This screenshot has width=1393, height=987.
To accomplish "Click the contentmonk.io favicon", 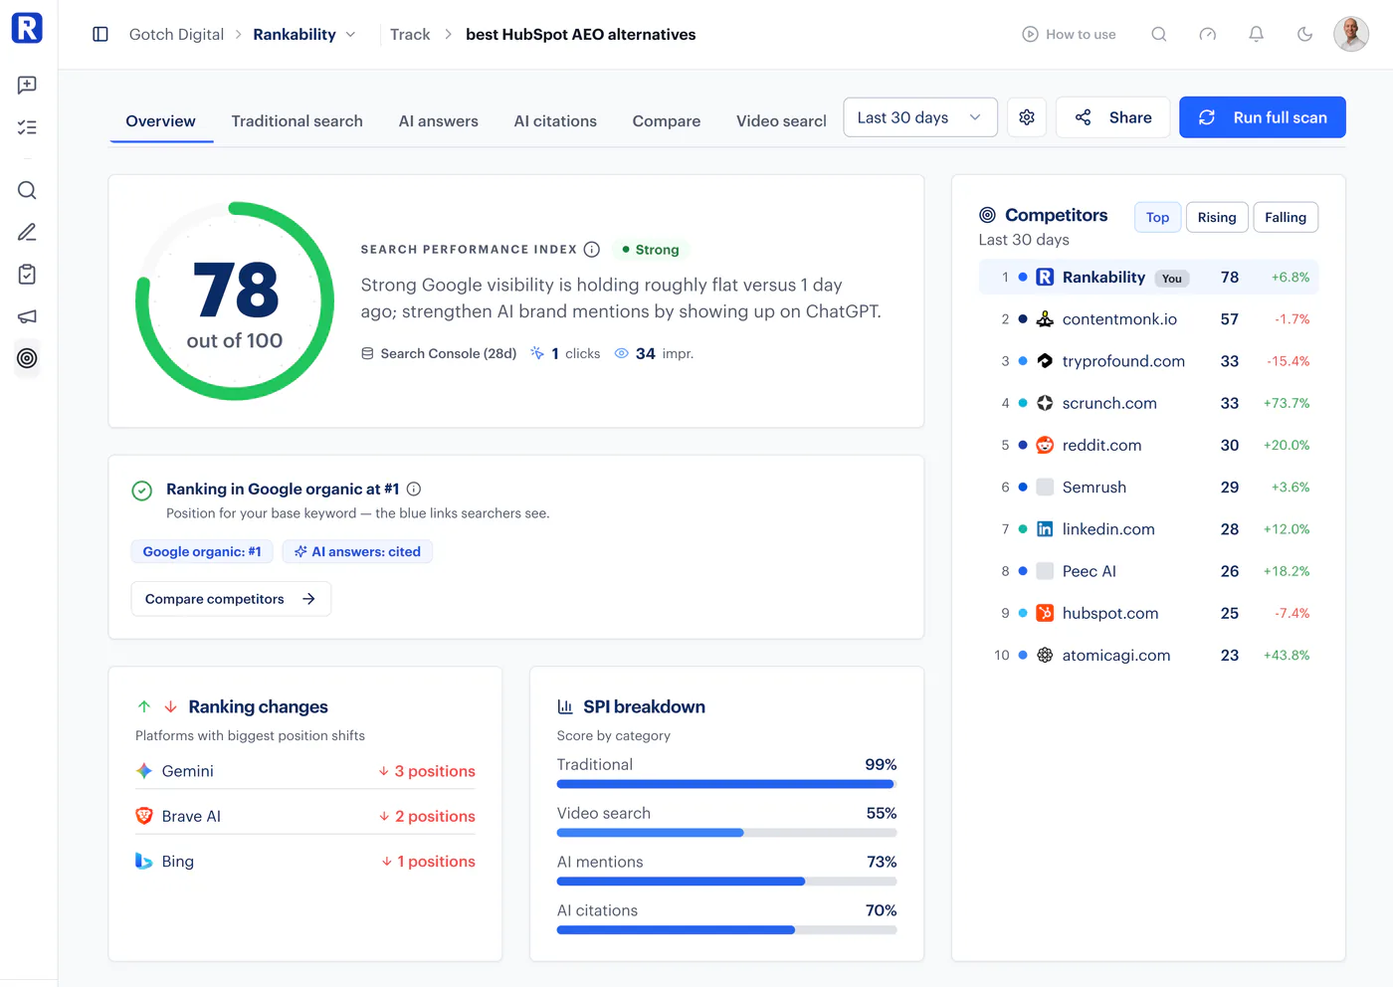I will [1045, 319].
